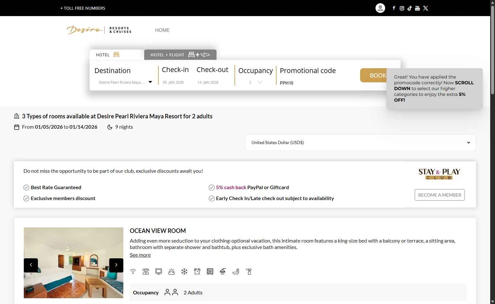This screenshot has width=495, height=304.
Task: Select the HOTEL tab
Action: click(x=117, y=55)
